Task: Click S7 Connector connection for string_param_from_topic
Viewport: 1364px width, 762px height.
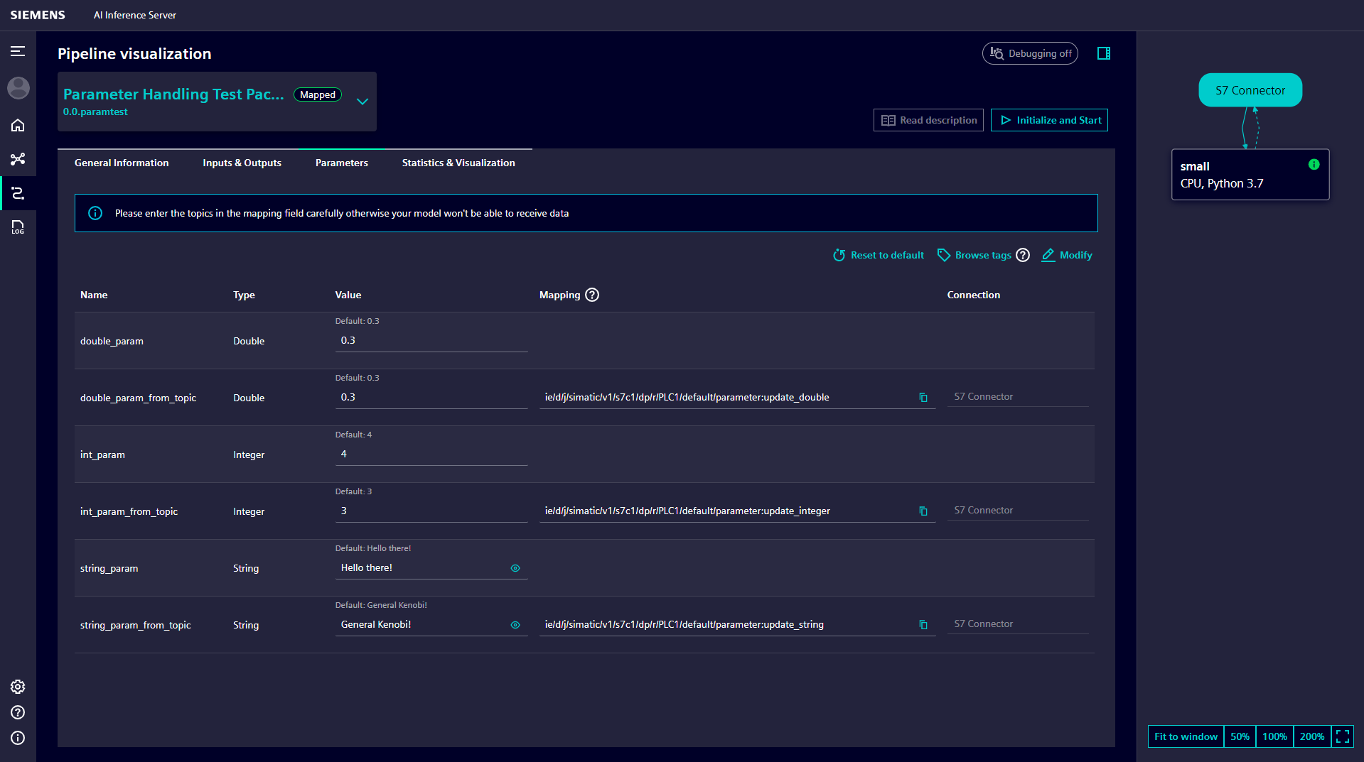Action: click(1018, 624)
